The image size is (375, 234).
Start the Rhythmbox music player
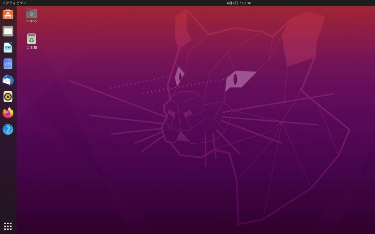[x=8, y=97]
